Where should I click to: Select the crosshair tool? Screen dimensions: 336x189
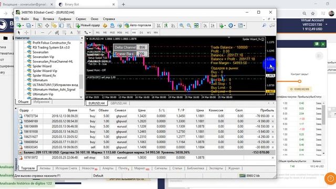(x=26, y=33)
